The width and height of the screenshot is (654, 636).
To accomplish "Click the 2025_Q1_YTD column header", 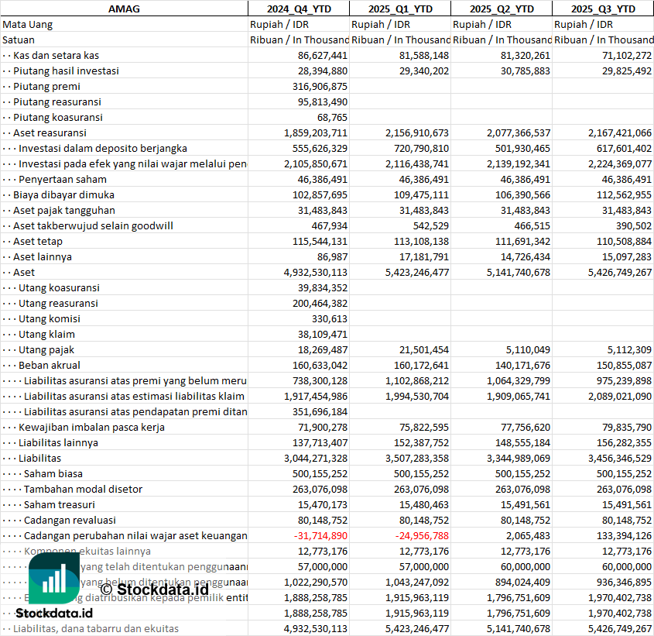I will (399, 9).
